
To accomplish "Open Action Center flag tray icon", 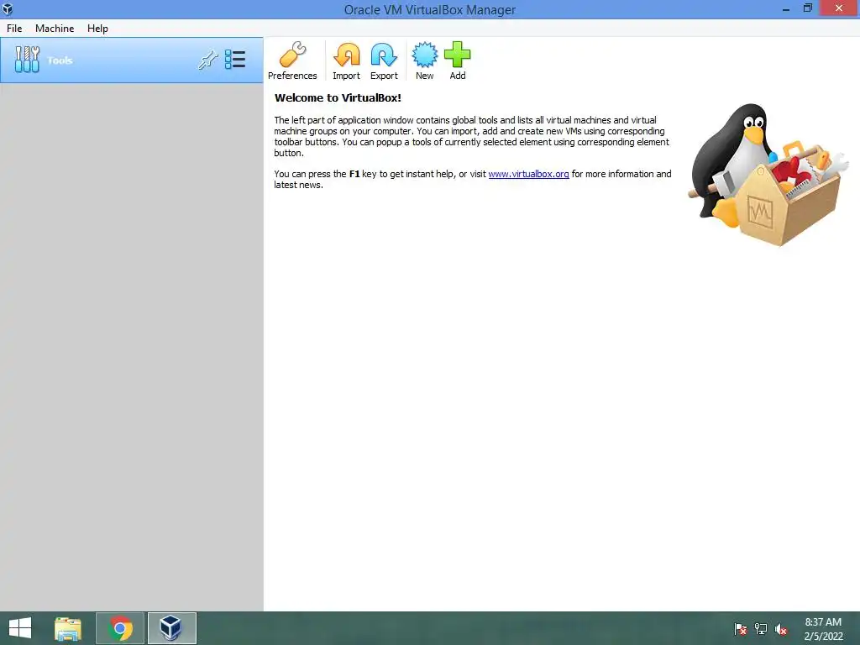I will 741,629.
